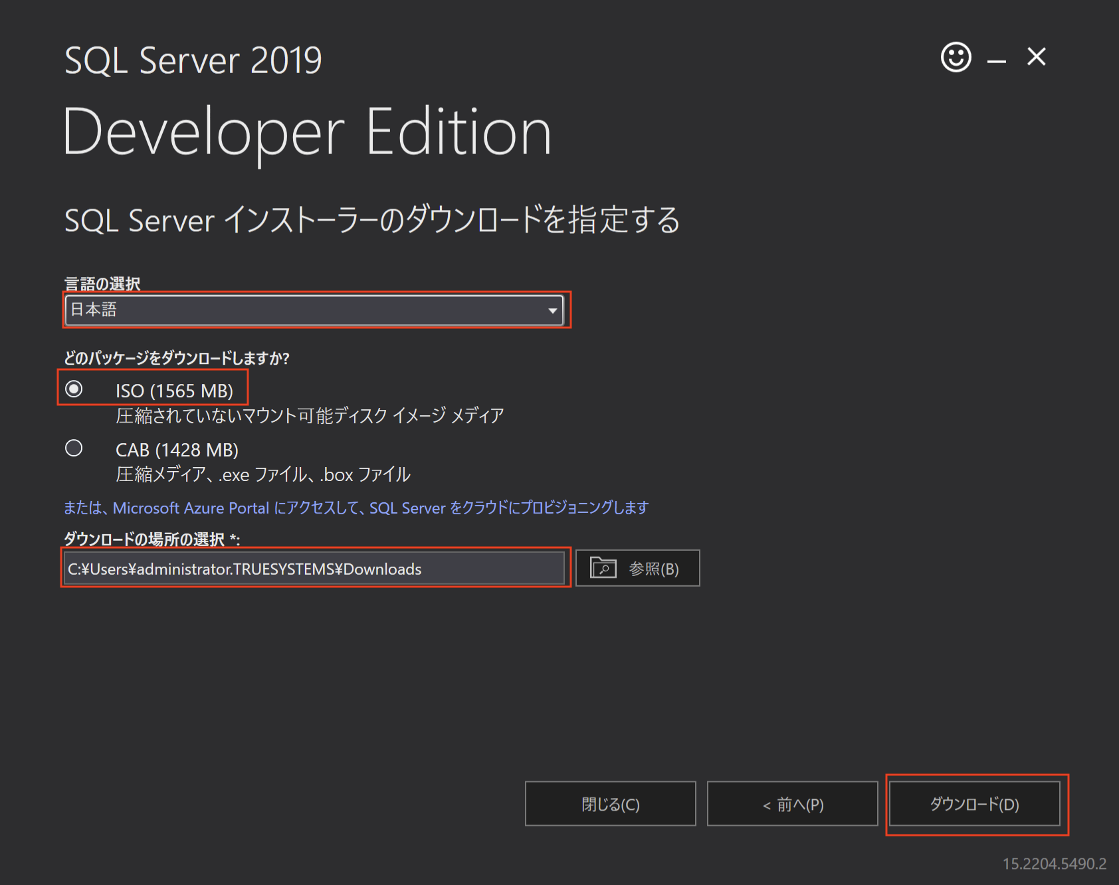The height and width of the screenshot is (885, 1119).
Task: Go back using the < 前へ(P) button
Action: 792,804
